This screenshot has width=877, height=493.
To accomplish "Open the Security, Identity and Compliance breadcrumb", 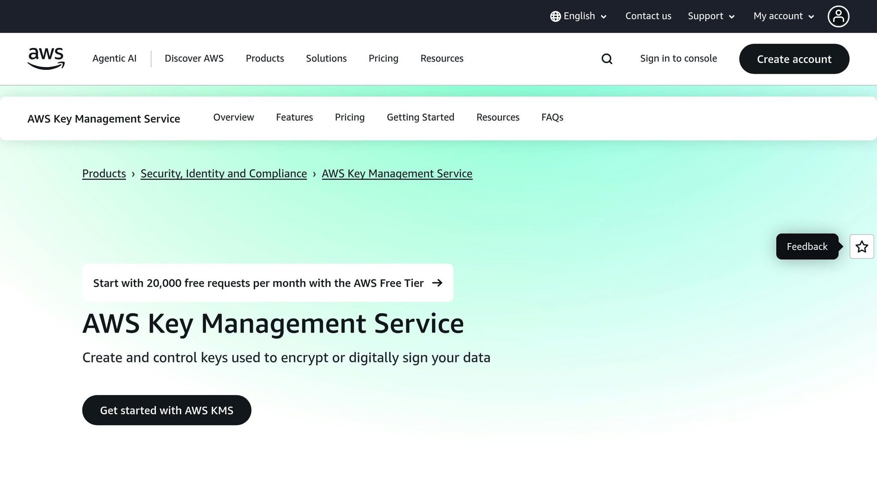I will click(x=223, y=173).
